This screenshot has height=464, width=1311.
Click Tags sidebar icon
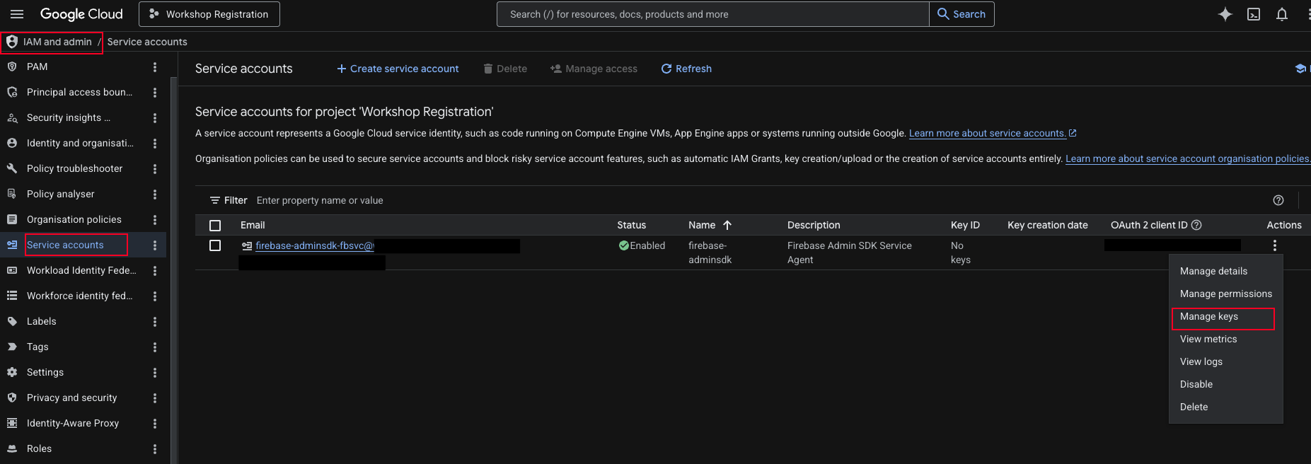(12, 347)
